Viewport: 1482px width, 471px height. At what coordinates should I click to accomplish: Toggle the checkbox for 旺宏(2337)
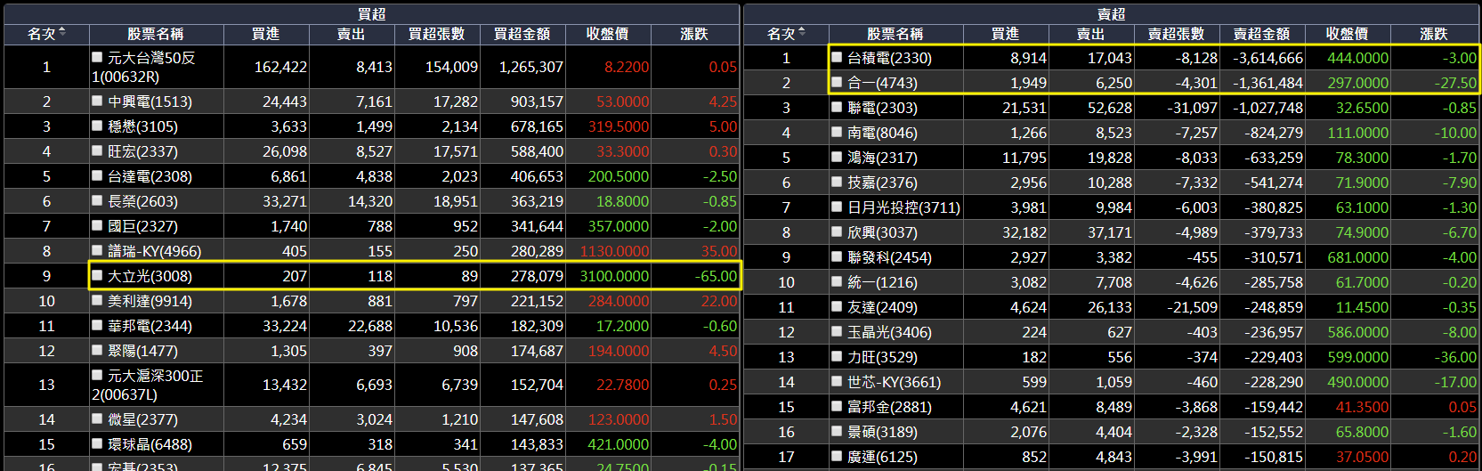[x=97, y=151]
